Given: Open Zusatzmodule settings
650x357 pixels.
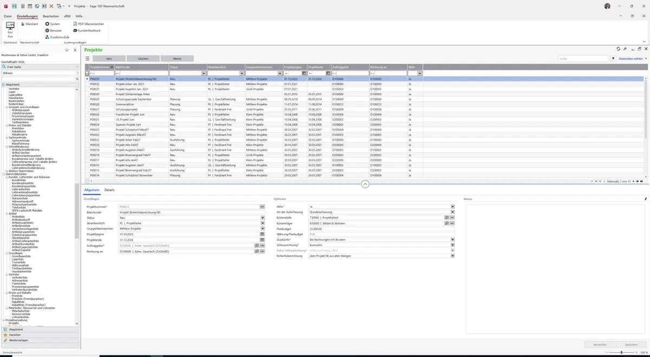Looking at the screenshot, I should click(57, 37).
